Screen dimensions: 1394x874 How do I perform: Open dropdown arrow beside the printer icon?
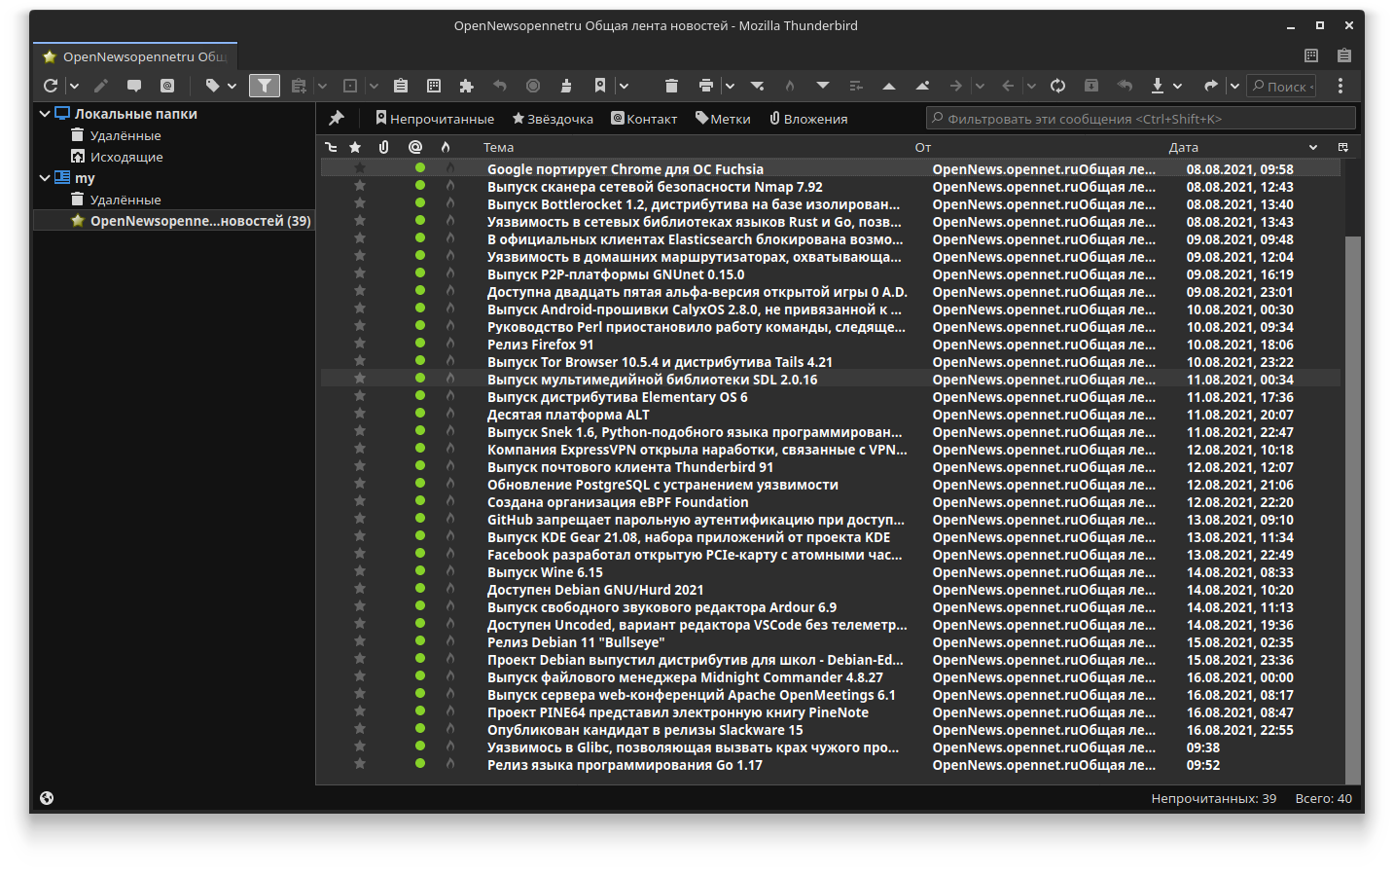click(x=730, y=86)
